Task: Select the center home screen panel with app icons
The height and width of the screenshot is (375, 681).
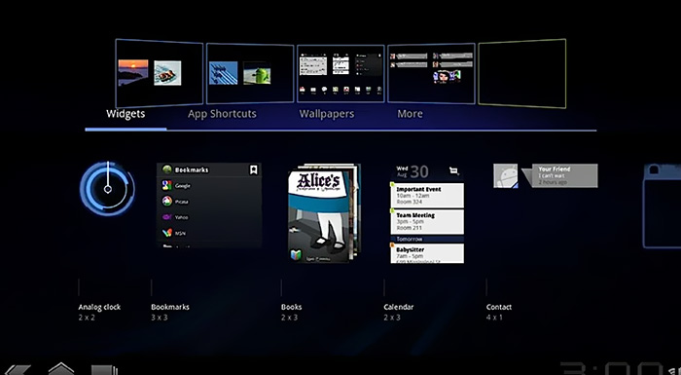Action: pos(340,73)
